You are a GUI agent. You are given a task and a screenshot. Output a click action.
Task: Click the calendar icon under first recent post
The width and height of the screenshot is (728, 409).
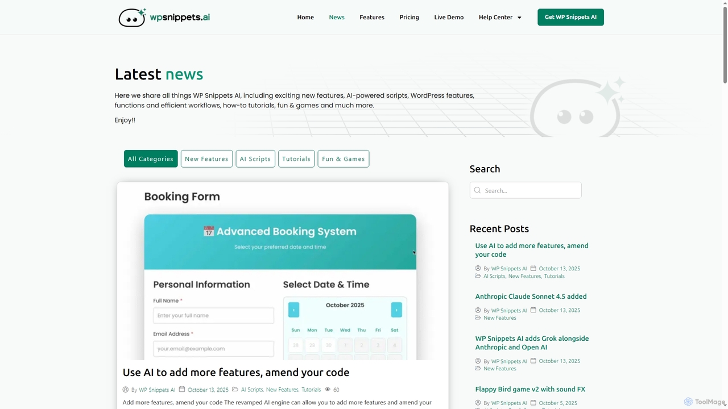pos(533,268)
